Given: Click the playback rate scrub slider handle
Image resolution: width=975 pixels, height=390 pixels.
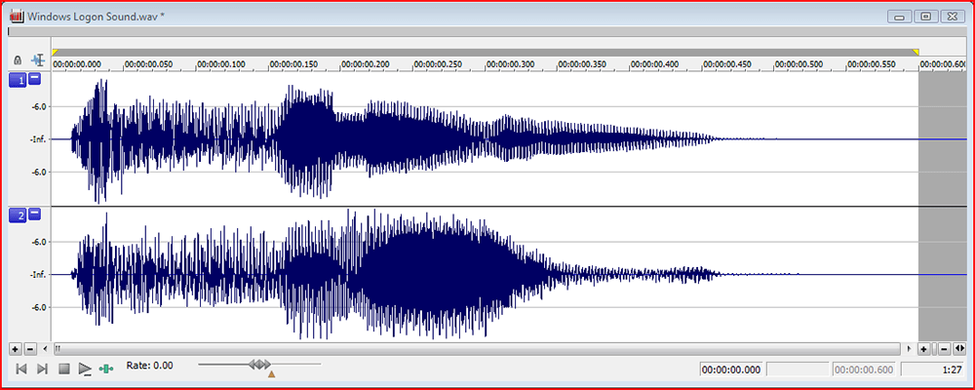Looking at the screenshot, I should pyautogui.click(x=259, y=365).
